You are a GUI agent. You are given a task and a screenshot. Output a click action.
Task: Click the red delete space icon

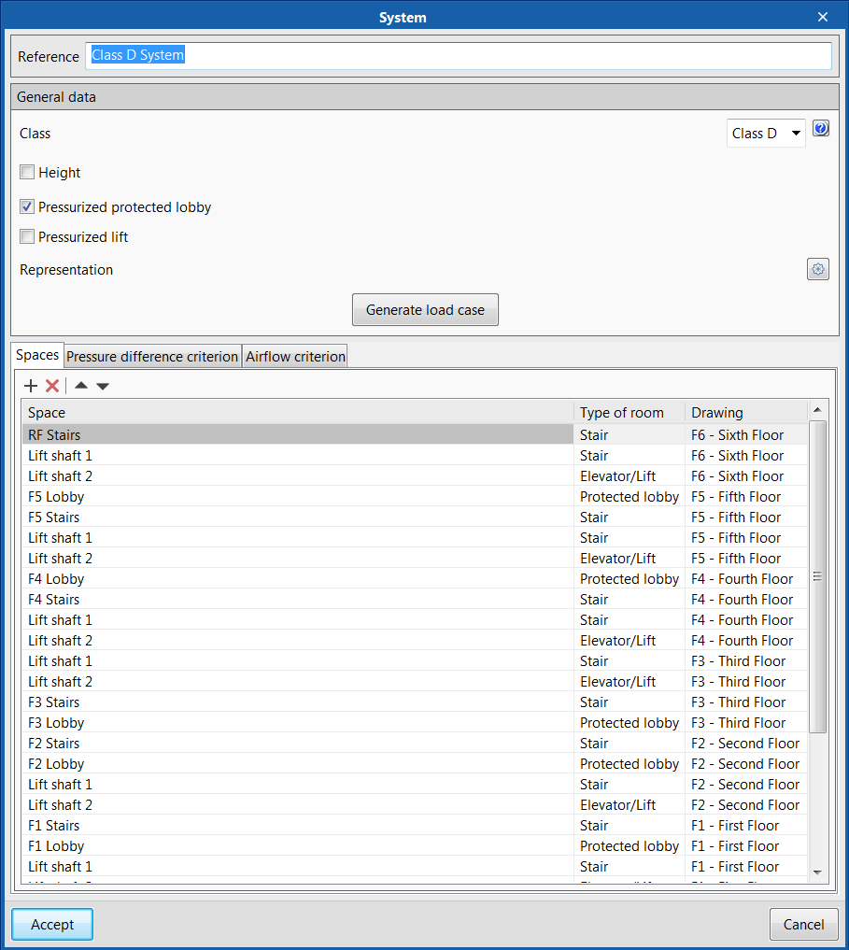(x=52, y=386)
